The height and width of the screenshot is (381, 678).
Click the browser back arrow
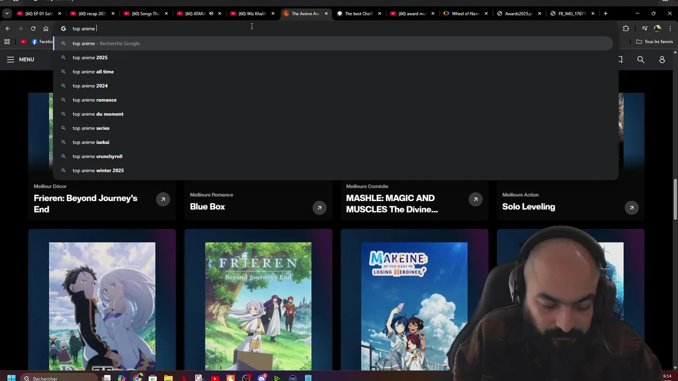tap(7, 29)
